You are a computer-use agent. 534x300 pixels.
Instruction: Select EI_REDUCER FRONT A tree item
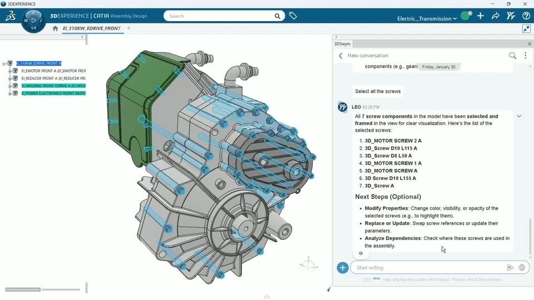click(53, 78)
